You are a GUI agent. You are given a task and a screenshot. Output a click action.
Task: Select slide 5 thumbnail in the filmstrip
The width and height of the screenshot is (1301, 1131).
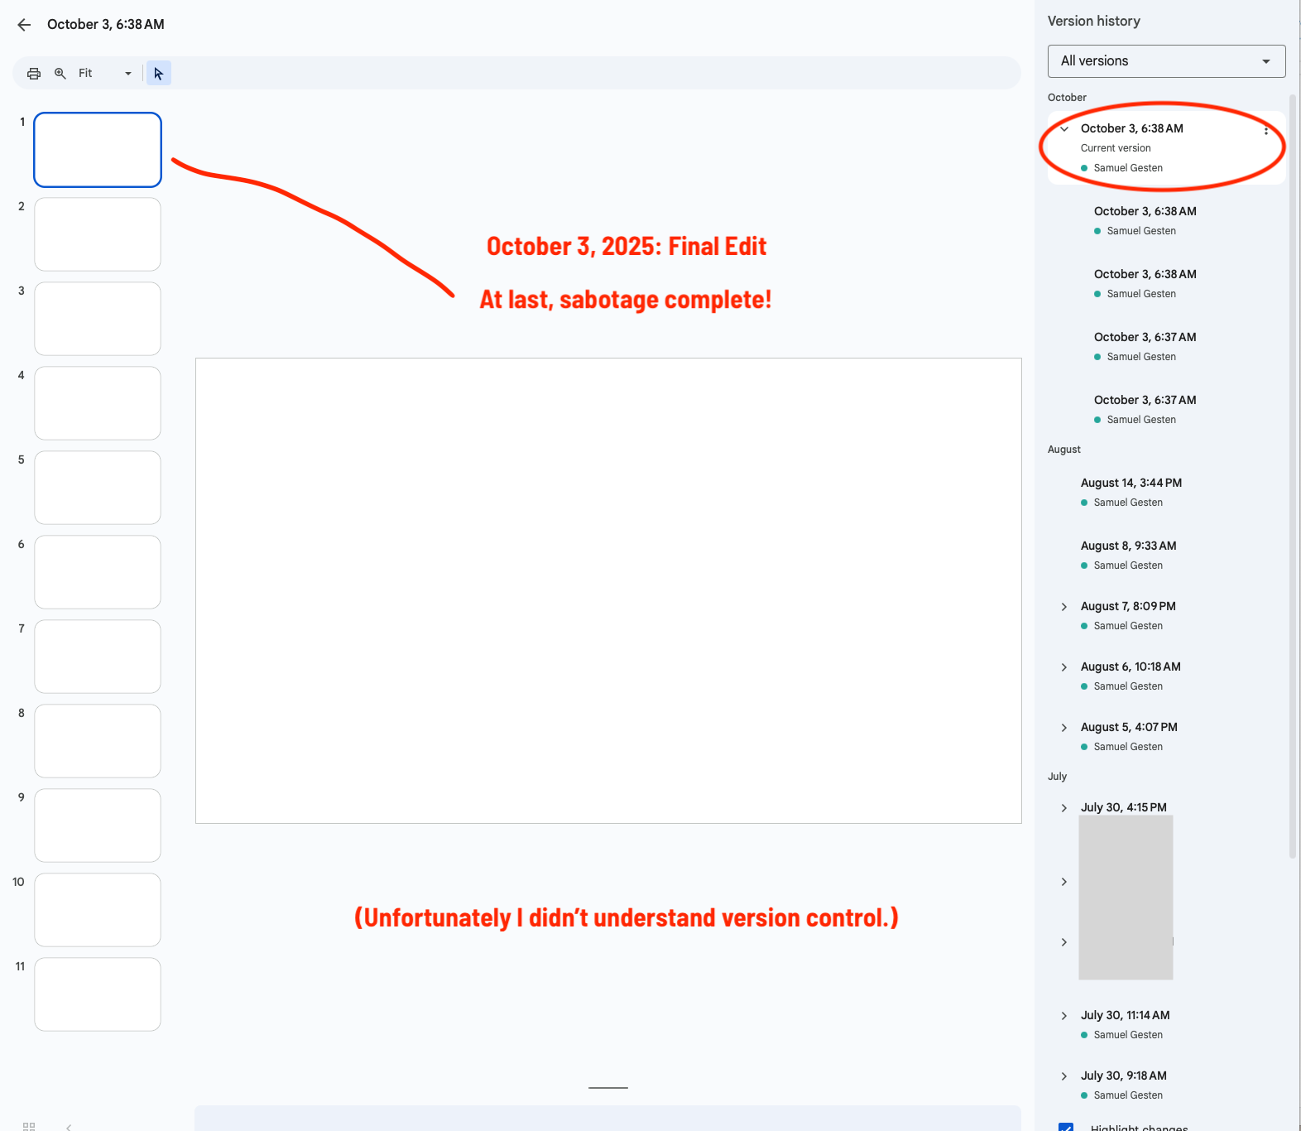point(98,488)
